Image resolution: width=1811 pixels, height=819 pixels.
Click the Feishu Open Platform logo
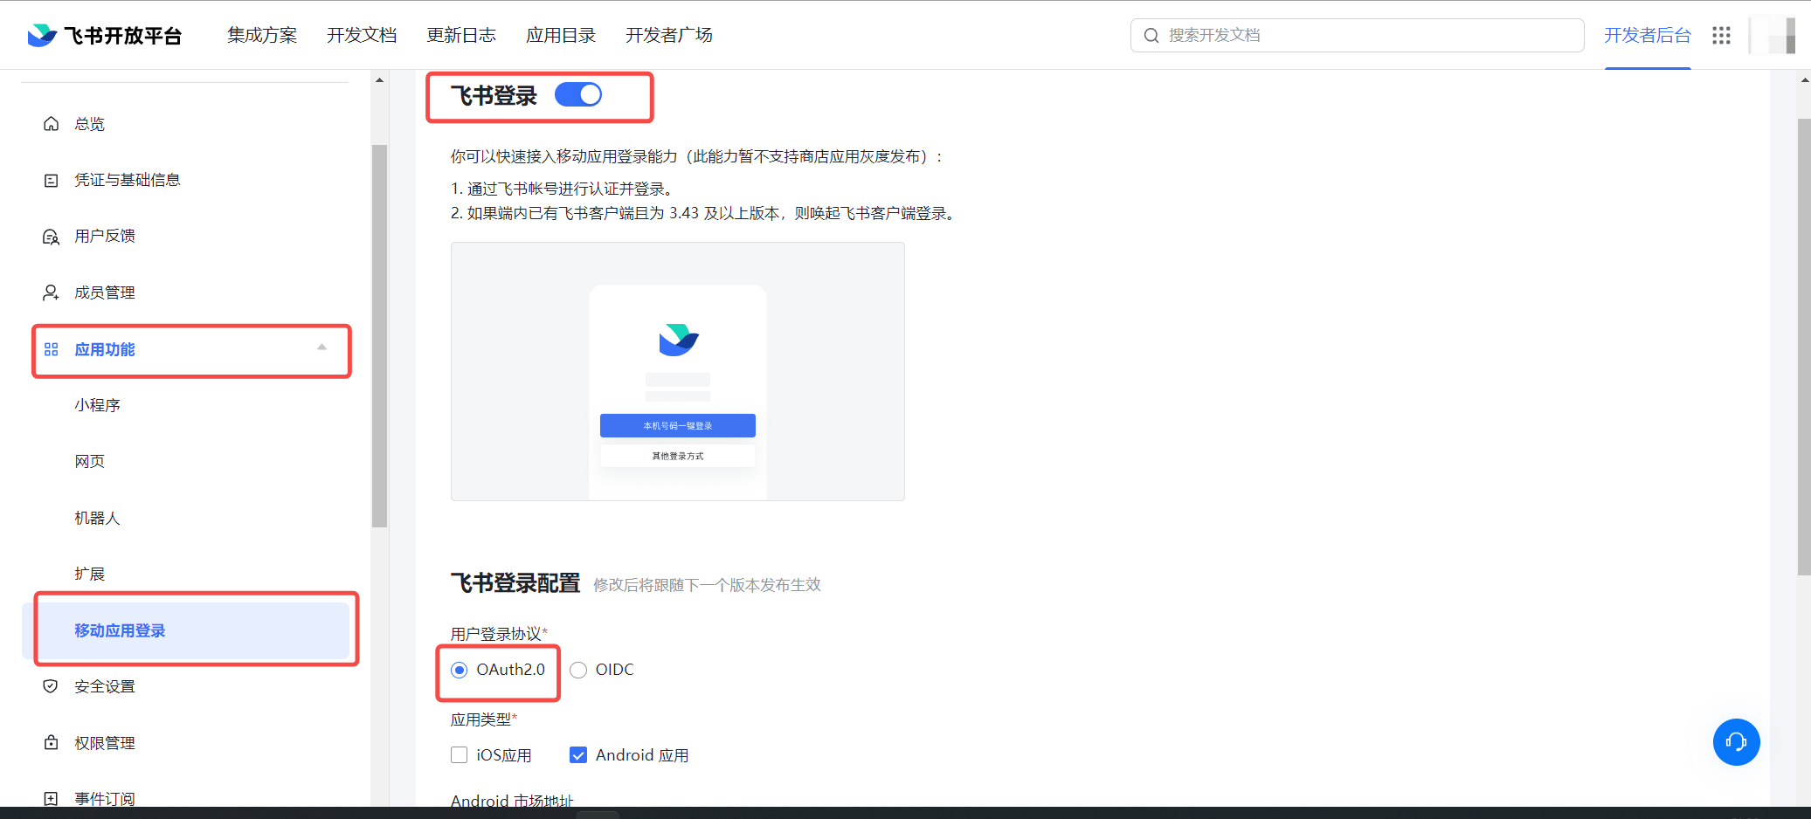(x=105, y=36)
